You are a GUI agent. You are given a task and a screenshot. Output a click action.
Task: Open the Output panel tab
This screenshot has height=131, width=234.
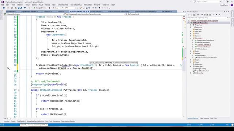point(13,121)
